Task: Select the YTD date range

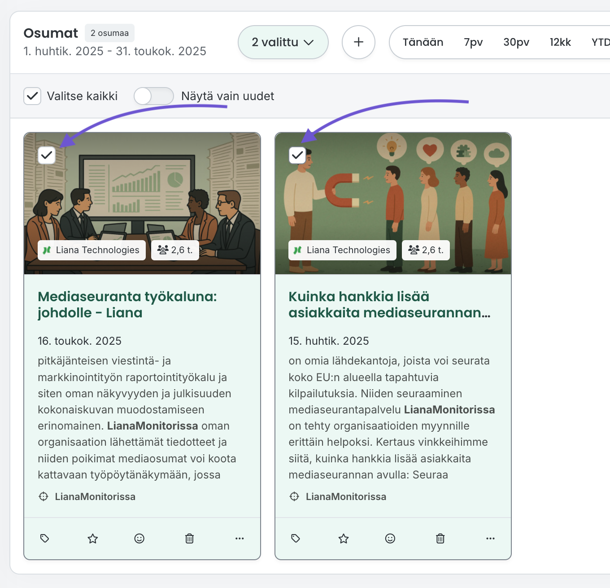Action: point(601,42)
